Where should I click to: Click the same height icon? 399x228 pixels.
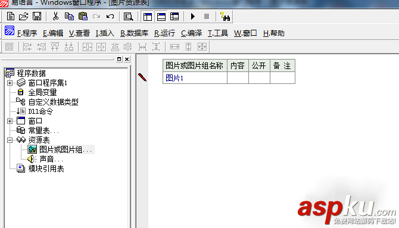(x=188, y=47)
